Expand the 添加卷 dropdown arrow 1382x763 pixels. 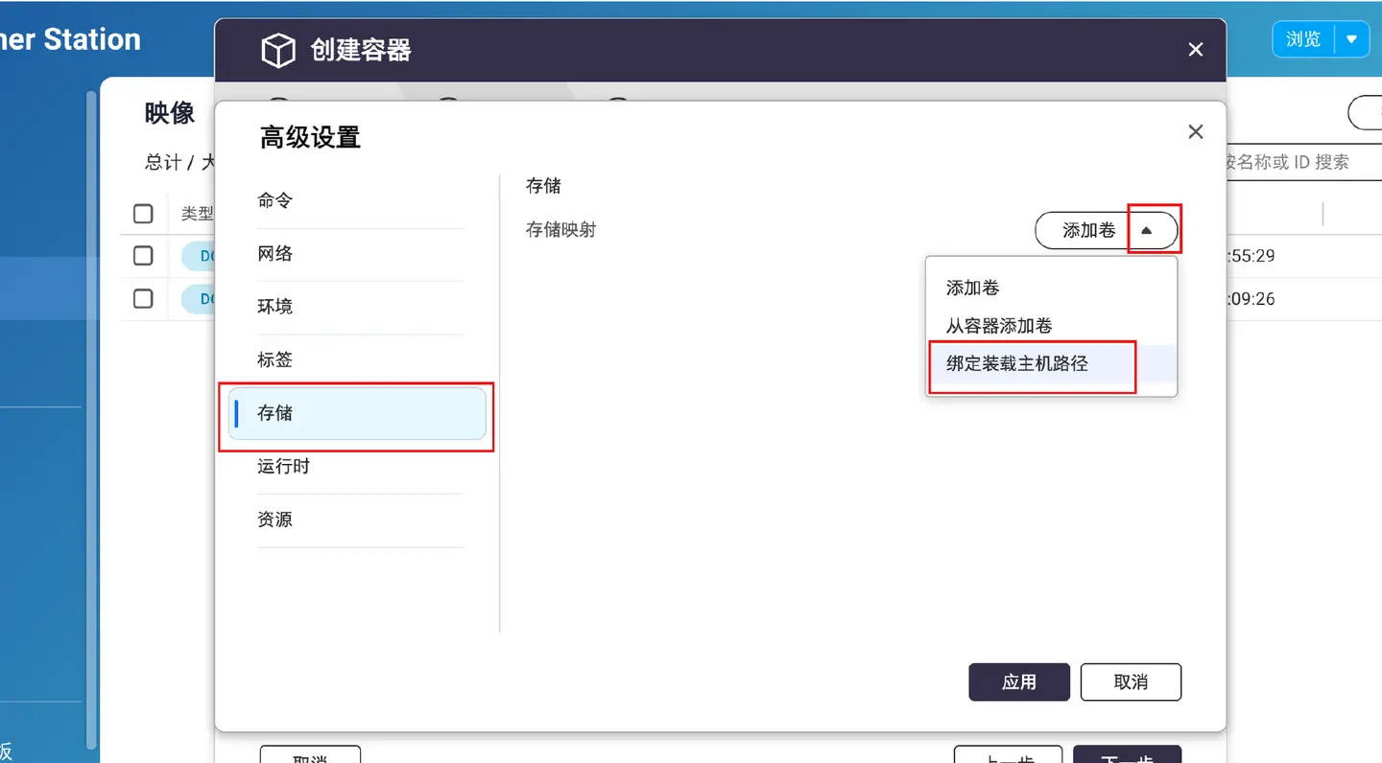(1147, 230)
